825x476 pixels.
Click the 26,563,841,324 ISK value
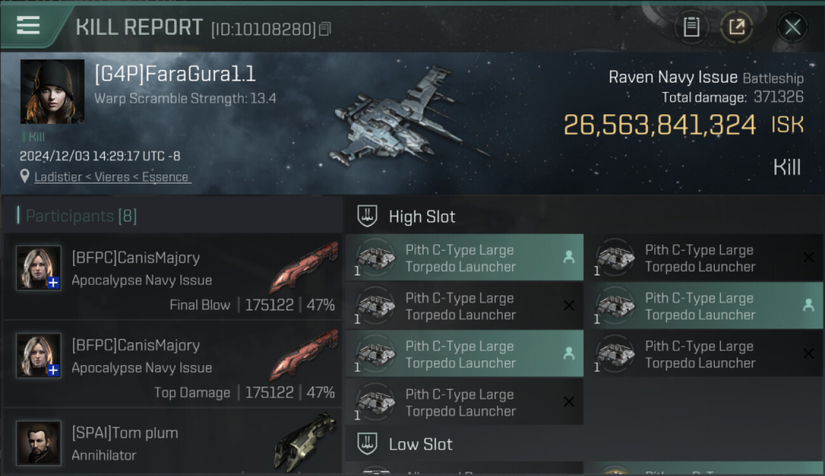pos(683,125)
